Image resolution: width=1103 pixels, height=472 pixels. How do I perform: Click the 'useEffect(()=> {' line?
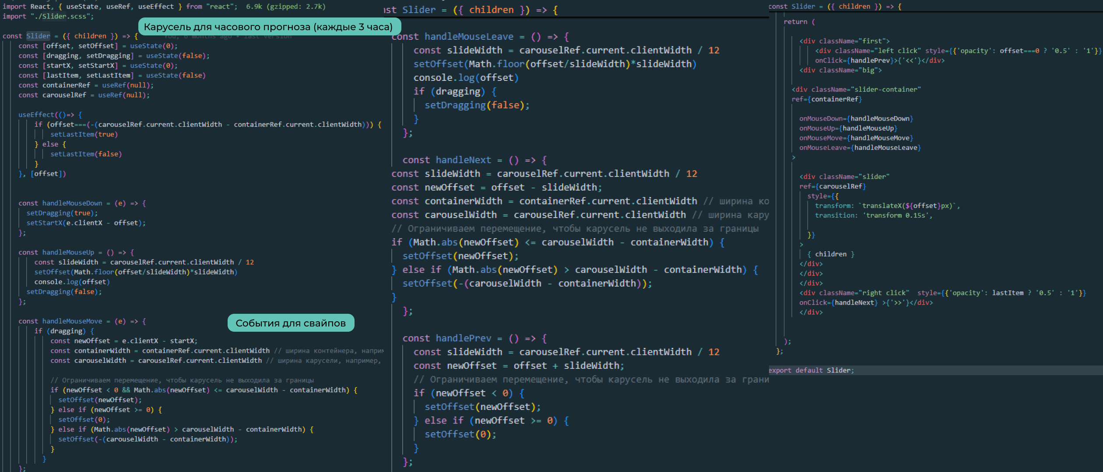50,115
